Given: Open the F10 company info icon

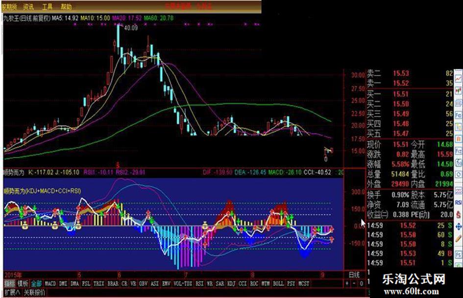Looking at the screenshot, I should [x=458, y=115].
